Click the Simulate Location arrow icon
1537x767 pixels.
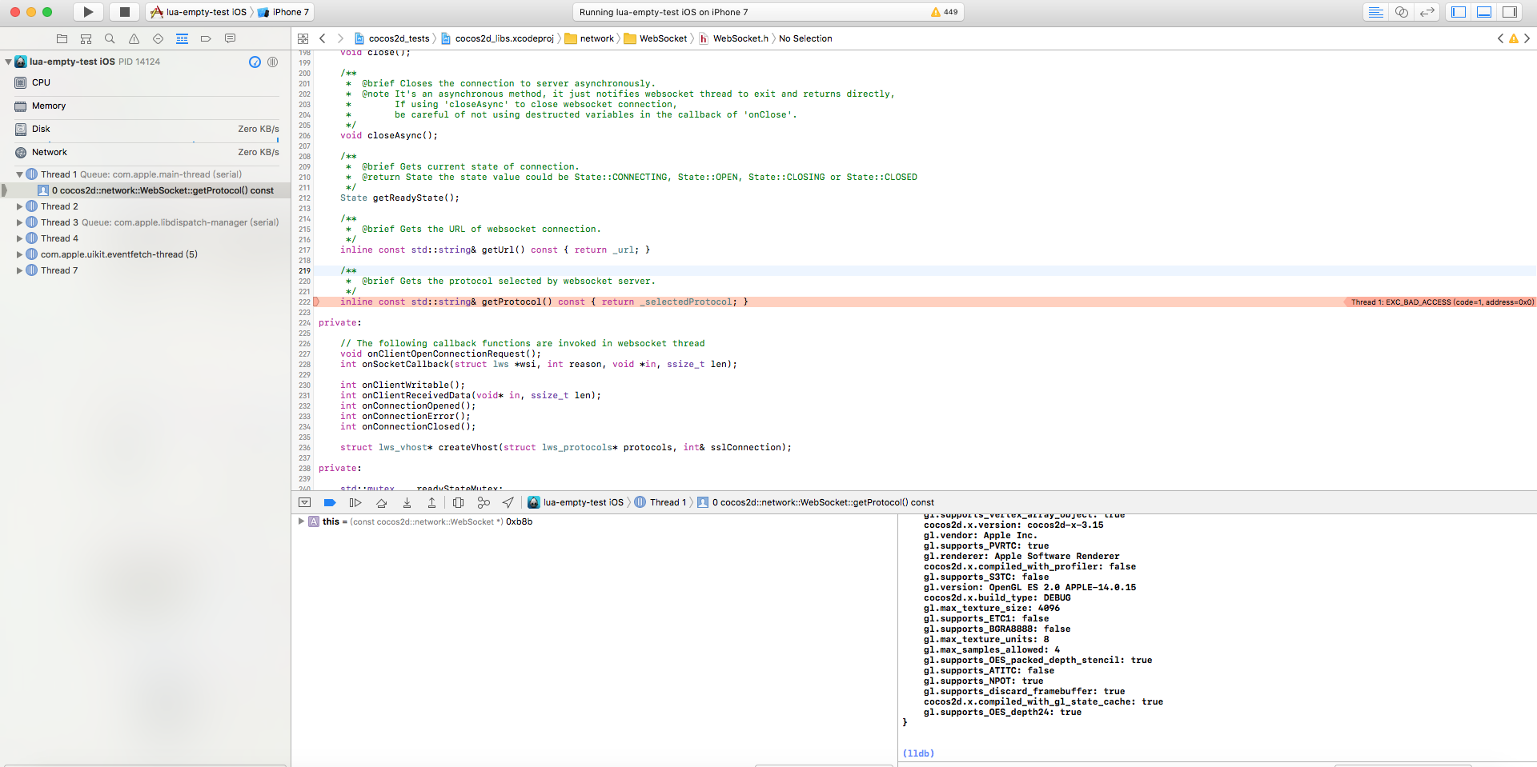(x=508, y=503)
